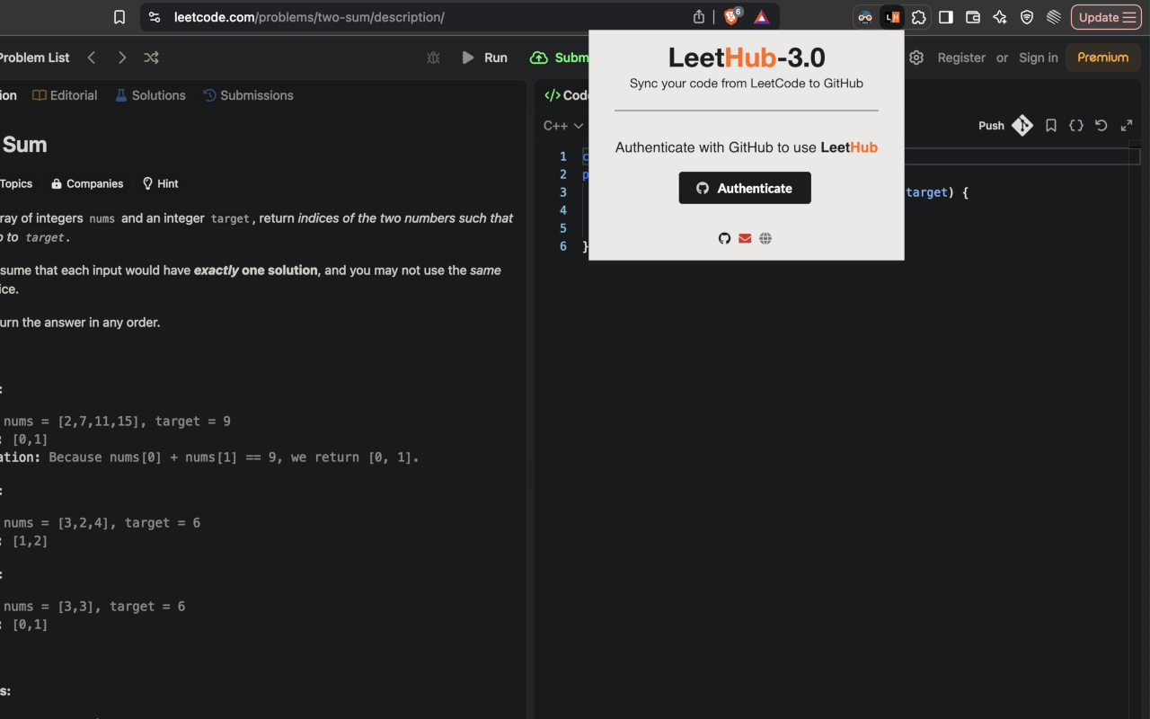
Task: Click line number 6 in the editor
Action: click(563, 246)
